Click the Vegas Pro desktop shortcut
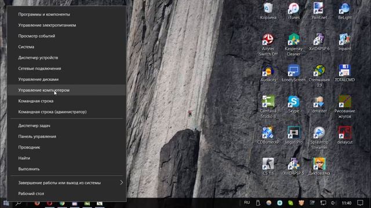Screen dimensions: 371x208 point(294,136)
